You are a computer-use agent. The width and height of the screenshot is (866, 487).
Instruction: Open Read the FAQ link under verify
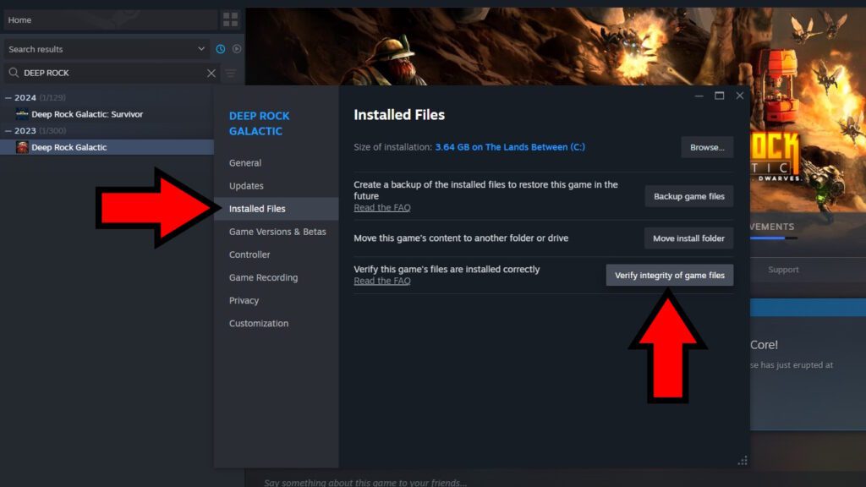click(x=382, y=281)
